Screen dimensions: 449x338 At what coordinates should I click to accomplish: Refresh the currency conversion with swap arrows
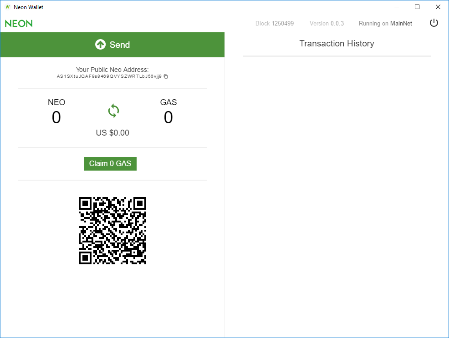tap(112, 111)
